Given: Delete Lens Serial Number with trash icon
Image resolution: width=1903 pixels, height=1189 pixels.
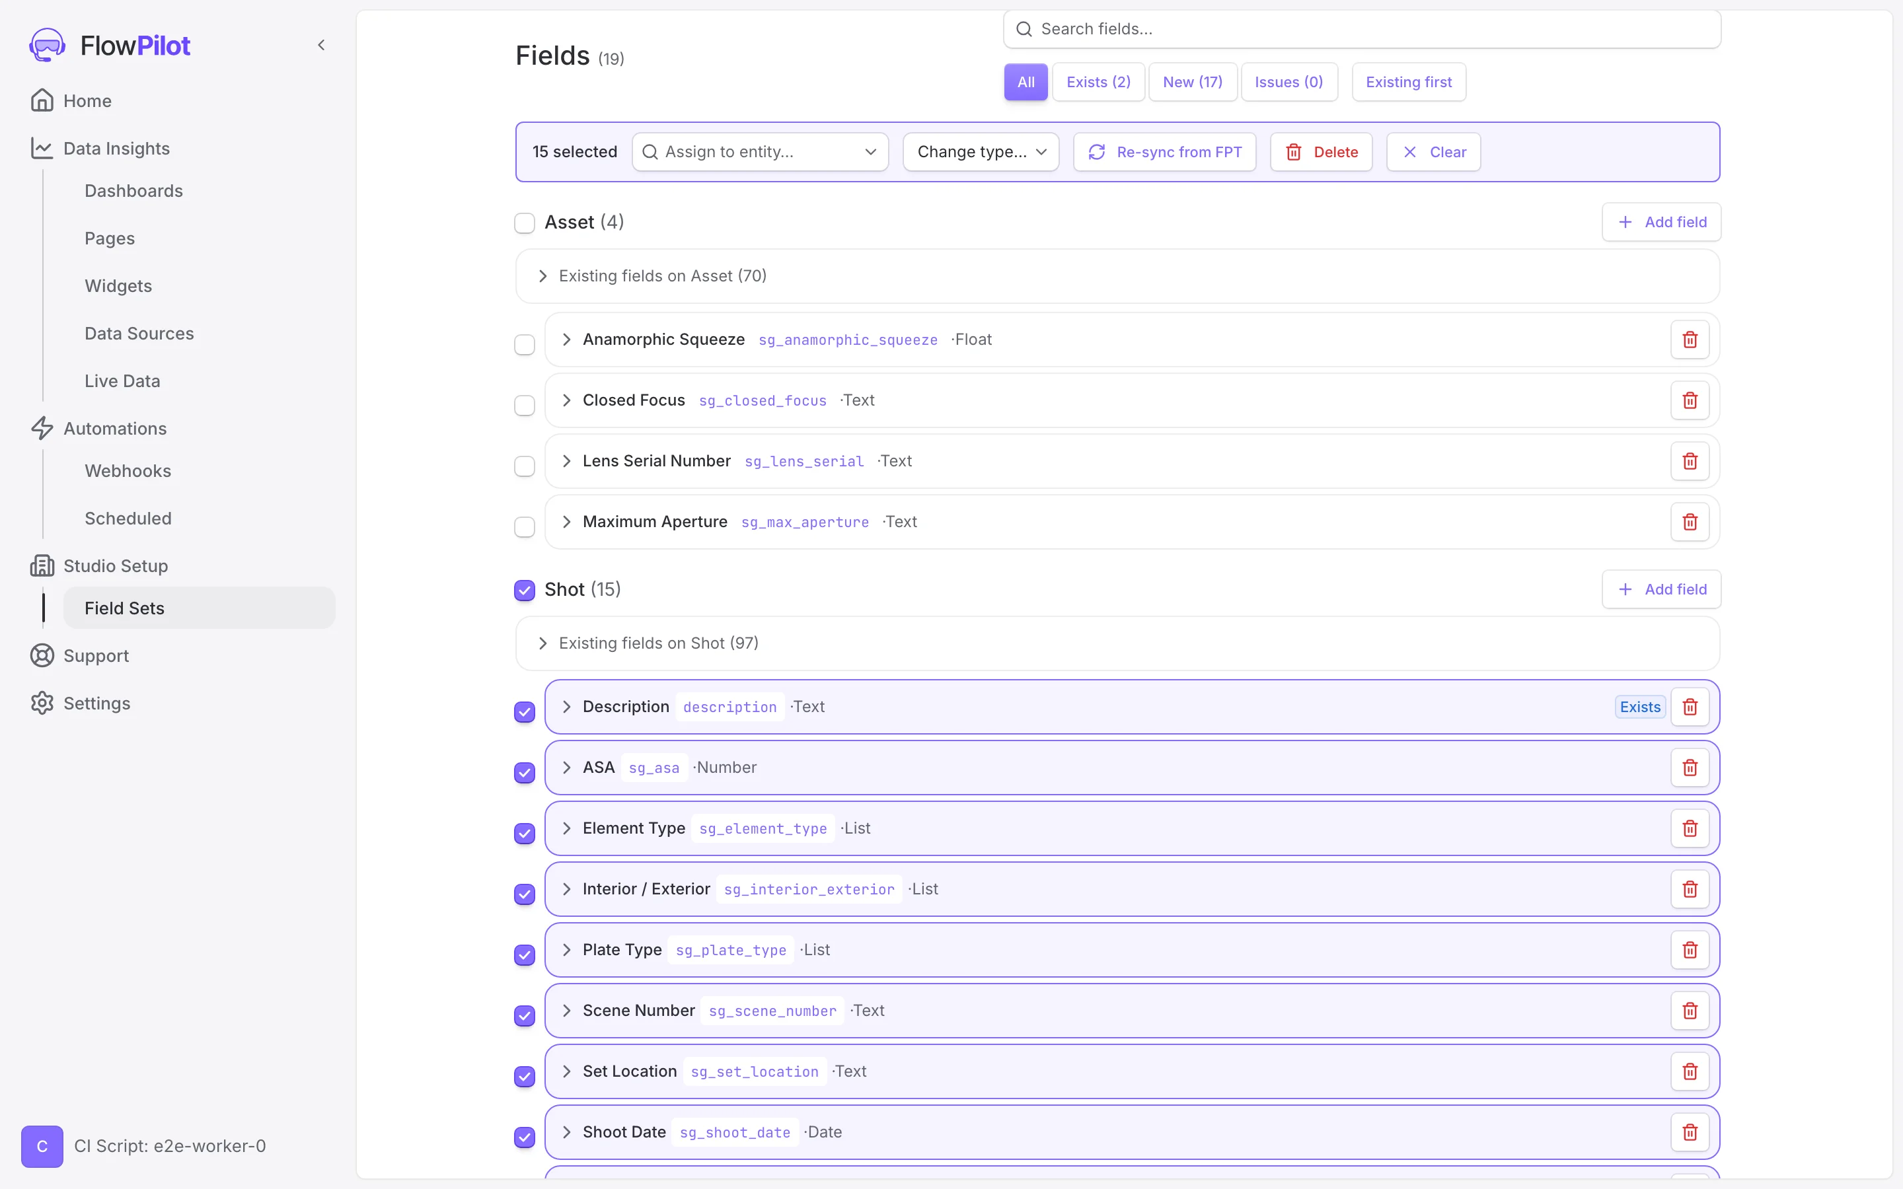Looking at the screenshot, I should (x=1690, y=461).
